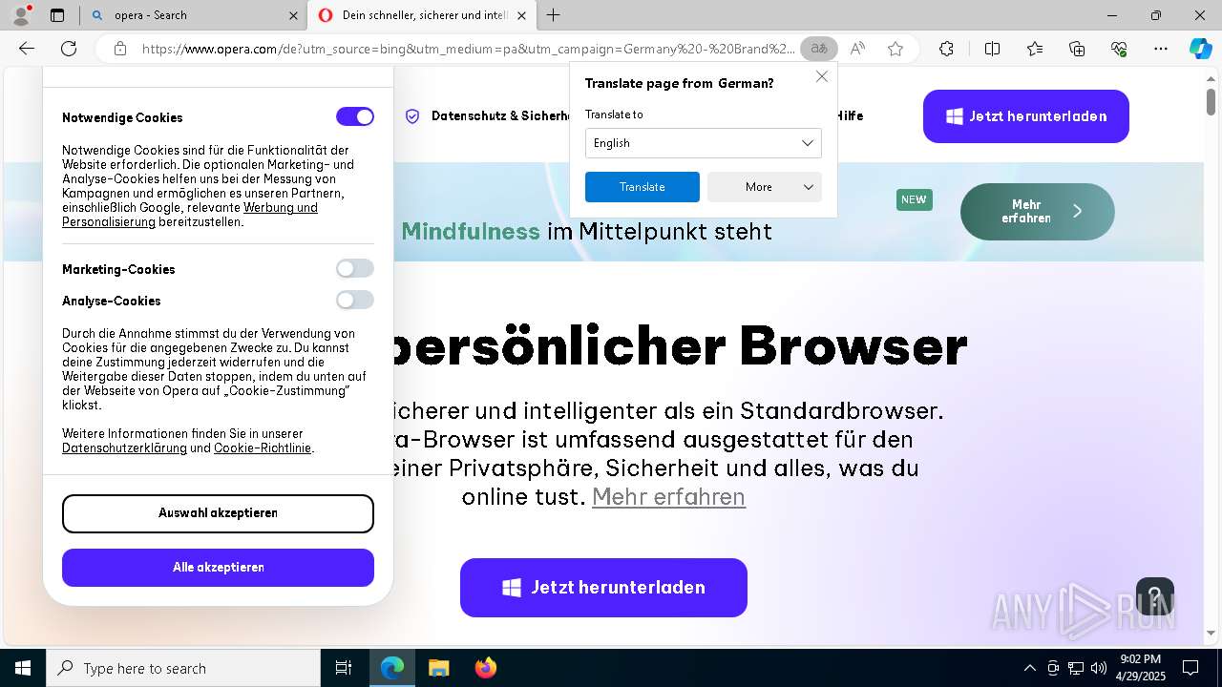Viewport: 1222px width, 687px height.
Task: Click the page vertical scrollbar thumb
Action: pos(1211,101)
